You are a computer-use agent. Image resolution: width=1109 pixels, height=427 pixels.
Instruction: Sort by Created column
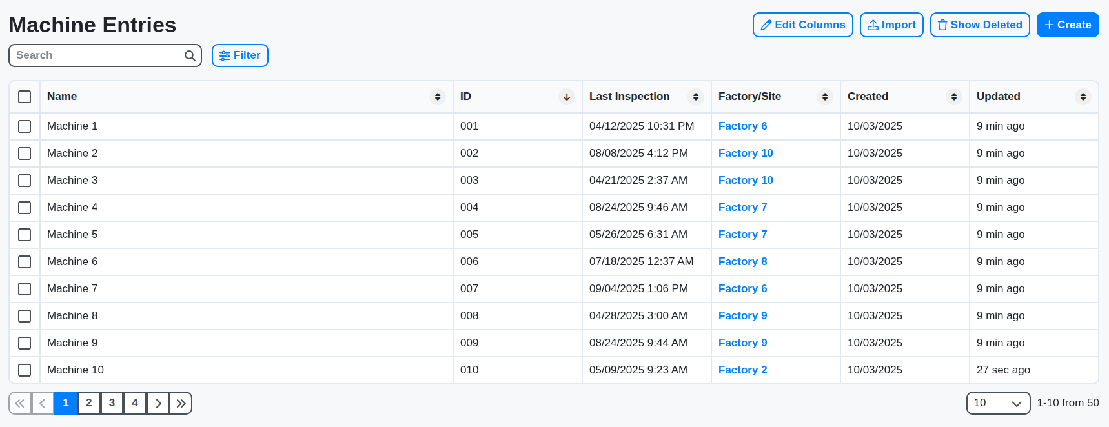[954, 97]
